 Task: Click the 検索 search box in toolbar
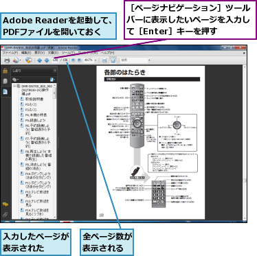[x=134, y=60]
